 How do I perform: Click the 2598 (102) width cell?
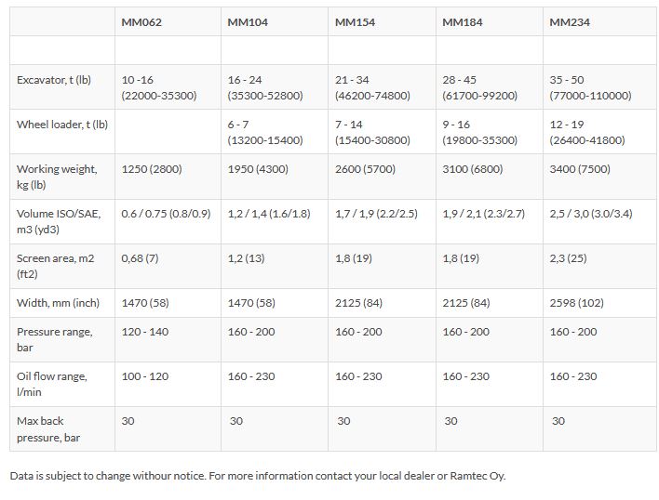point(577,303)
